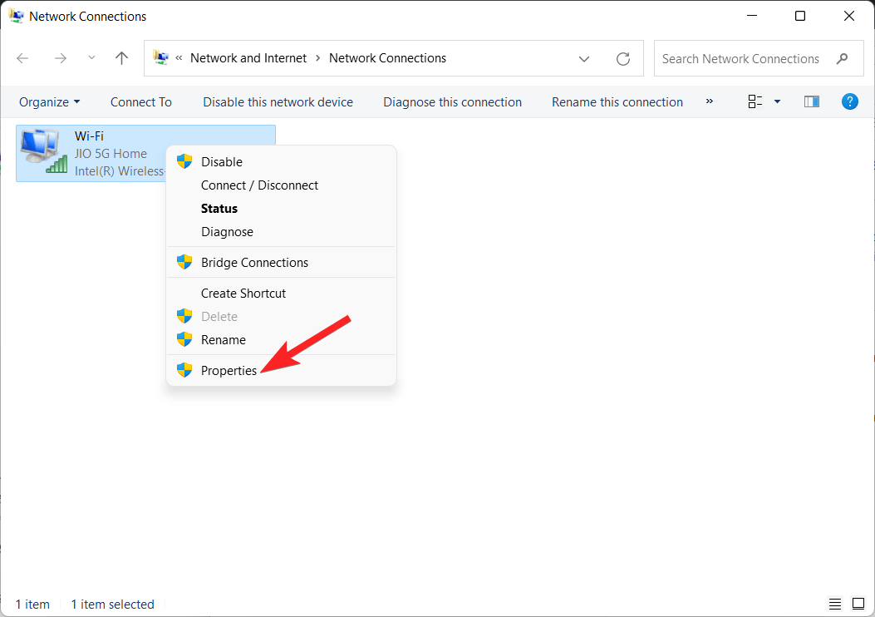875x617 pixels.
Task: Click the search magnifier icon
Action: tap(843, 59)
